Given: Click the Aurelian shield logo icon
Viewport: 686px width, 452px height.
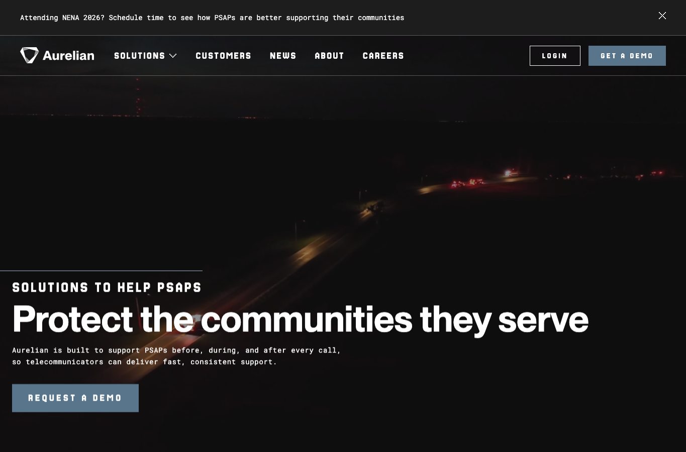Looking at the screenshot, I should (29, 55).
